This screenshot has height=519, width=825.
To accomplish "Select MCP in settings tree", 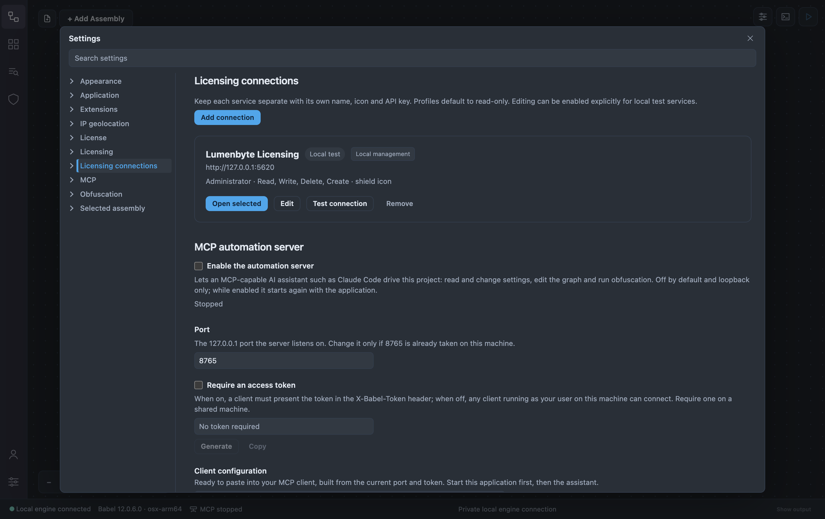I will tap(88, 180).
